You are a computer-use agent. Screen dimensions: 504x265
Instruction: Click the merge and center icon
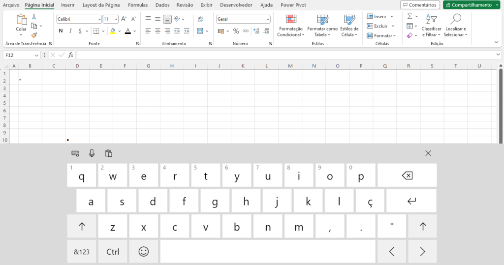pyautogui.click(x=200, y=31)
